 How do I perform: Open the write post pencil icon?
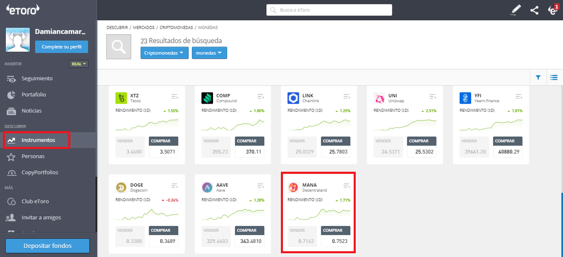pos(516,10)
